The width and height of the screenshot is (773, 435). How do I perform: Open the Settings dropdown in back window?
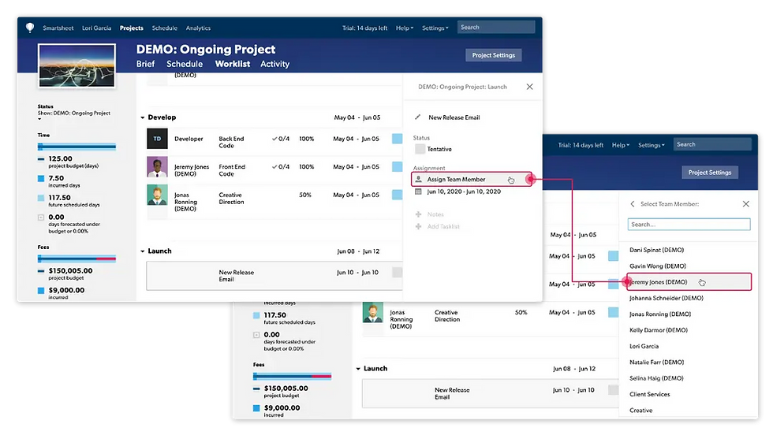coord(652,145)
